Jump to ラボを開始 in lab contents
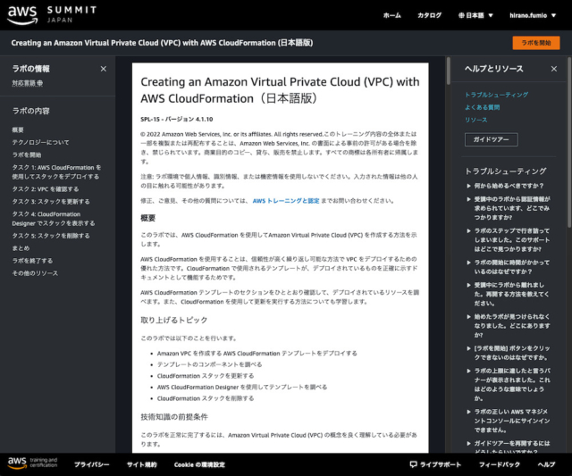 pyautogui.click(x=27, y=154)
